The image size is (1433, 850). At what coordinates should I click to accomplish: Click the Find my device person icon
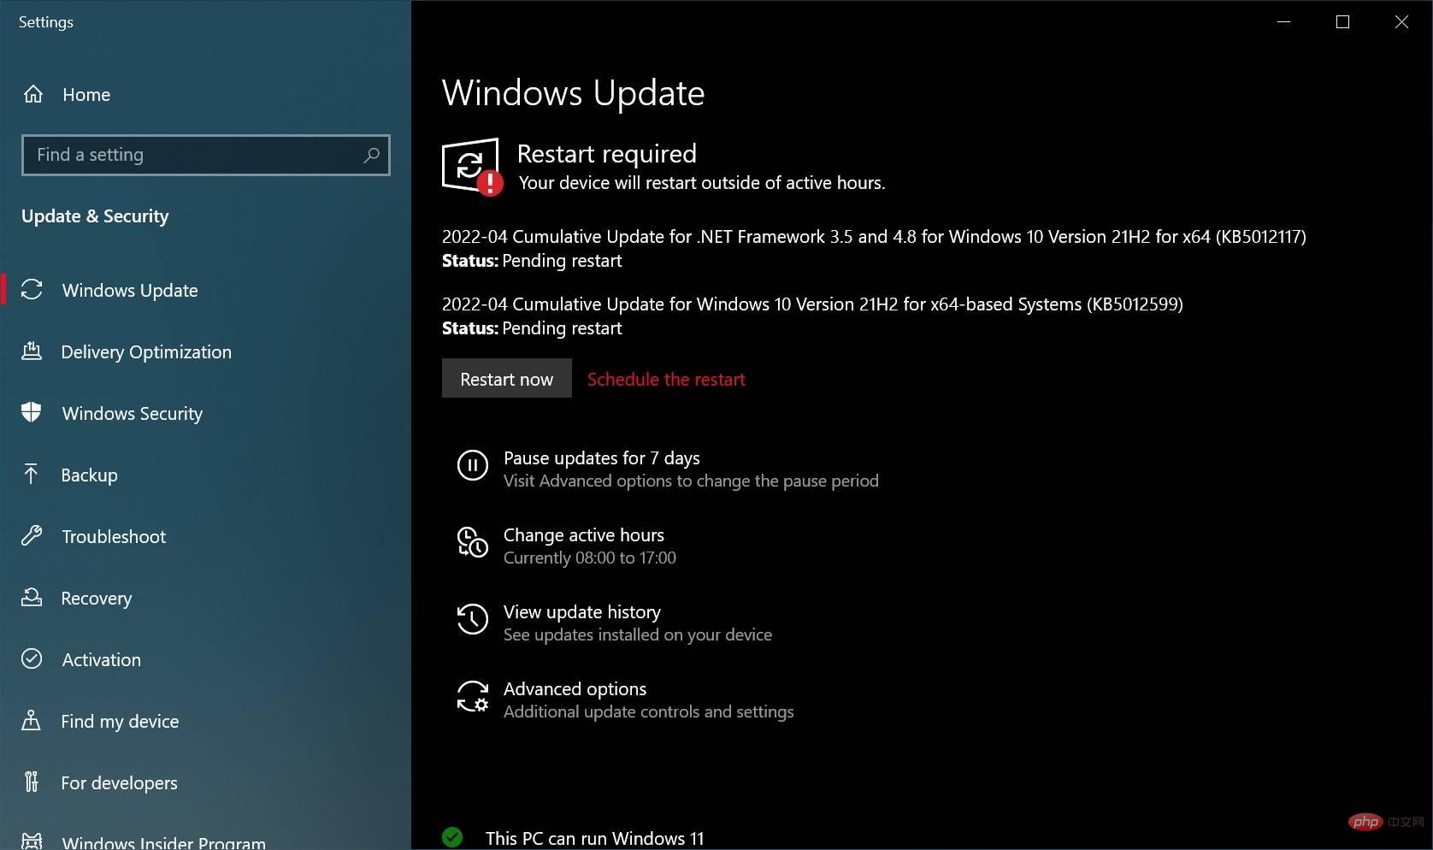32,720
